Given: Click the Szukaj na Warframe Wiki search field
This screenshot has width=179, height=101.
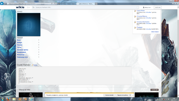Looking at the screenshot, I should point(86,7).
